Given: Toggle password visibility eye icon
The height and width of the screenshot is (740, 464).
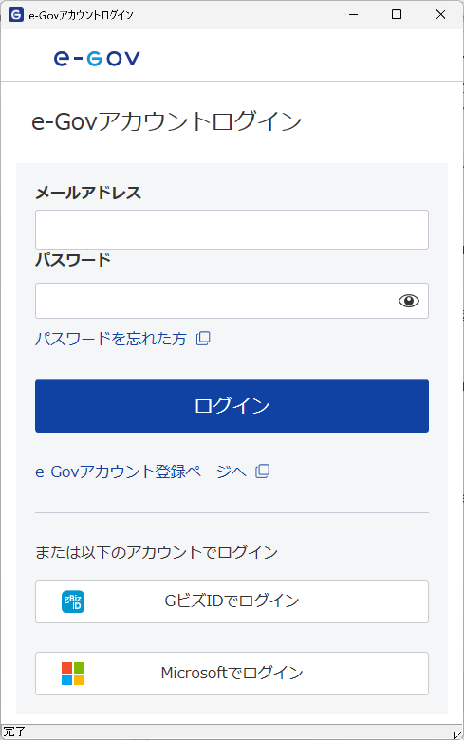Looking at the screenshot, I should pyautogui.click(x=408, y=301).
